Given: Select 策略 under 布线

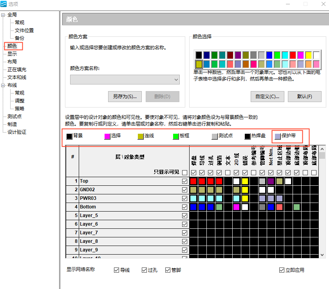Looking at the screenshot, I should click(20, 109).
